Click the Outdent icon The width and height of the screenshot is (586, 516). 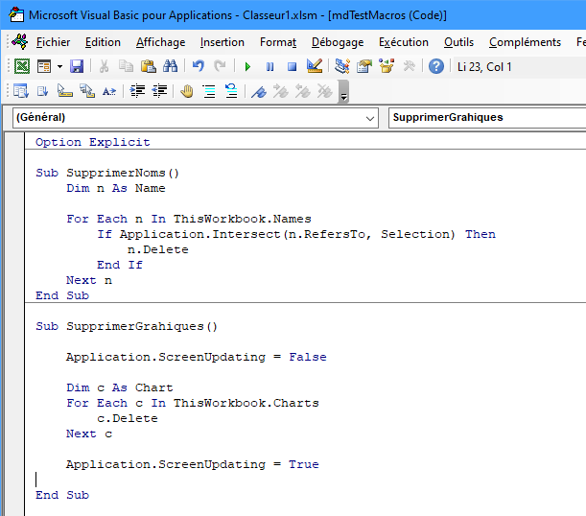pyautogui.click(x=159, y=91)
